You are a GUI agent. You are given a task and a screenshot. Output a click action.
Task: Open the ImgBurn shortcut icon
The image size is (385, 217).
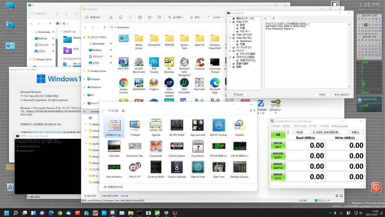coord(154,83)
